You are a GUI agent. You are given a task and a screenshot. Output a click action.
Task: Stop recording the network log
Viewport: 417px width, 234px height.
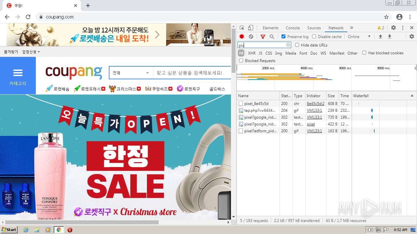click(242, 37)
